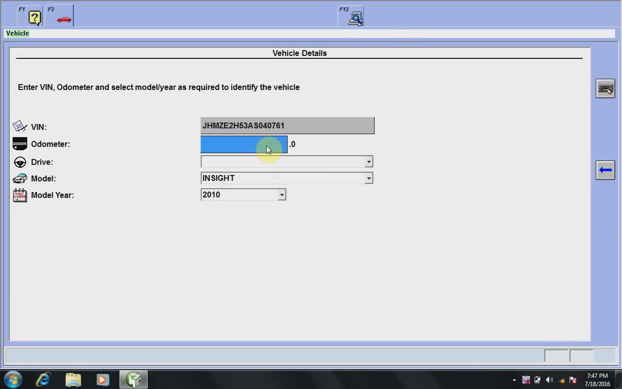Open the power plug battery tray icon
This screenshot has height=389, width=622.
537,380
